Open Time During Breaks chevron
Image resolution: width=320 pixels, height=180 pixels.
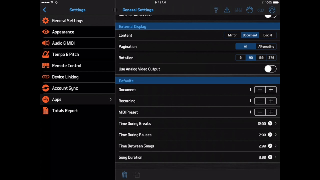click(275, 123)
